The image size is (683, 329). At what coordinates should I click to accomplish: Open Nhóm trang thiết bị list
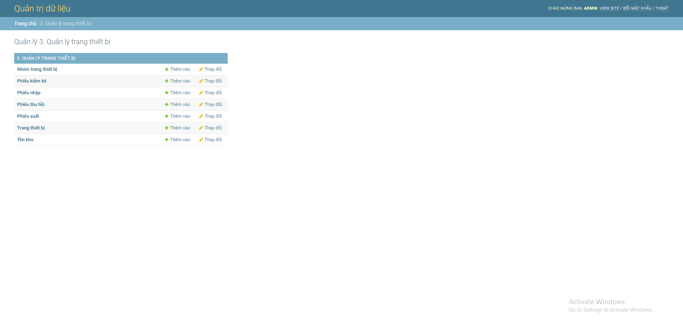tap(37, 69)
